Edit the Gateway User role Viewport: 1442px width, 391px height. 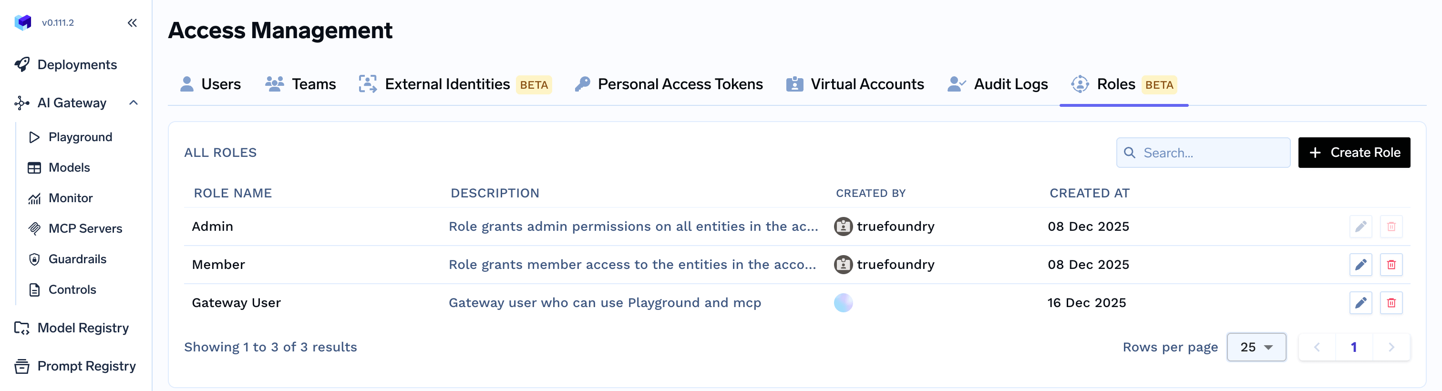click(1360, 303)
